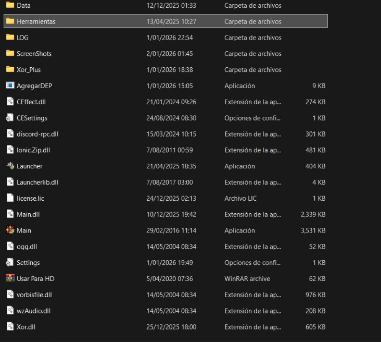
Task: Click the license.lic file icon
Action: [x=10, y=198]
